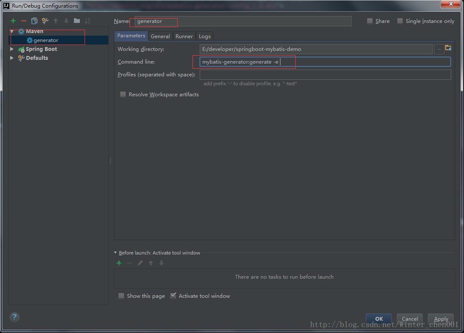Expand the Spring Boot tree node

12,49
